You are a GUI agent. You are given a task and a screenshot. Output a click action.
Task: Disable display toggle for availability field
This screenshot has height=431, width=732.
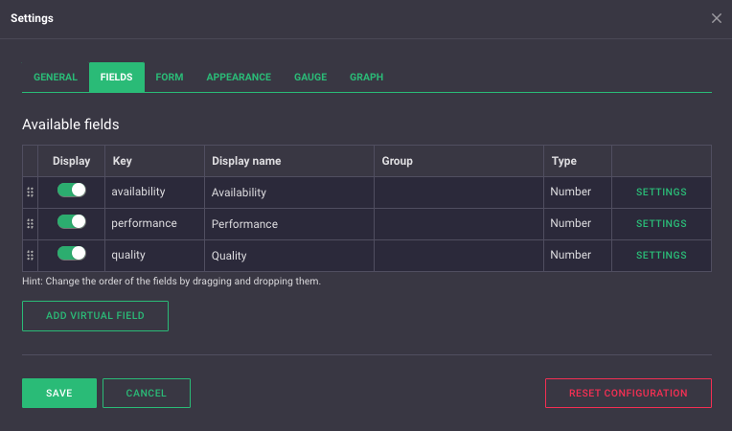tap(72, 191)
